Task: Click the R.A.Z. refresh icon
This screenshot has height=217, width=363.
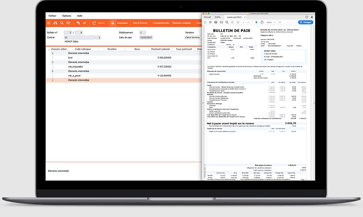Action: [x=94, y=22]
